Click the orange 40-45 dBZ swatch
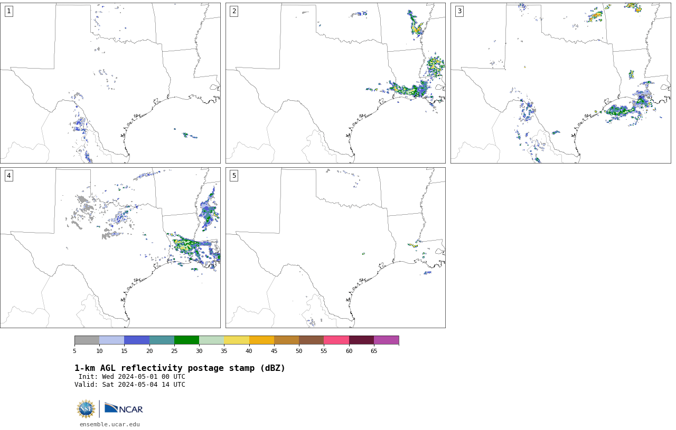This screenshot has height=430, width=676. tap(261, 340)
